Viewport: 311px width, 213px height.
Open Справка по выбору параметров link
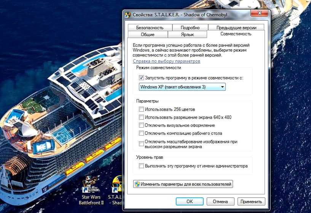tap(166, 61)
